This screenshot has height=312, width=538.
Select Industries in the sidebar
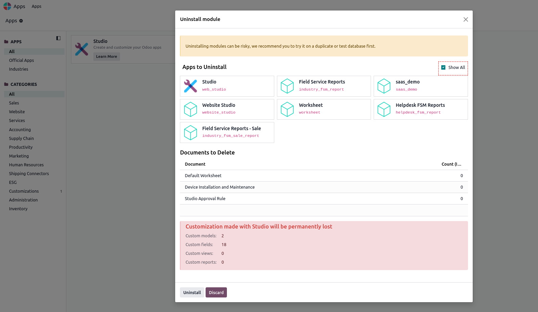pos(34,69)
